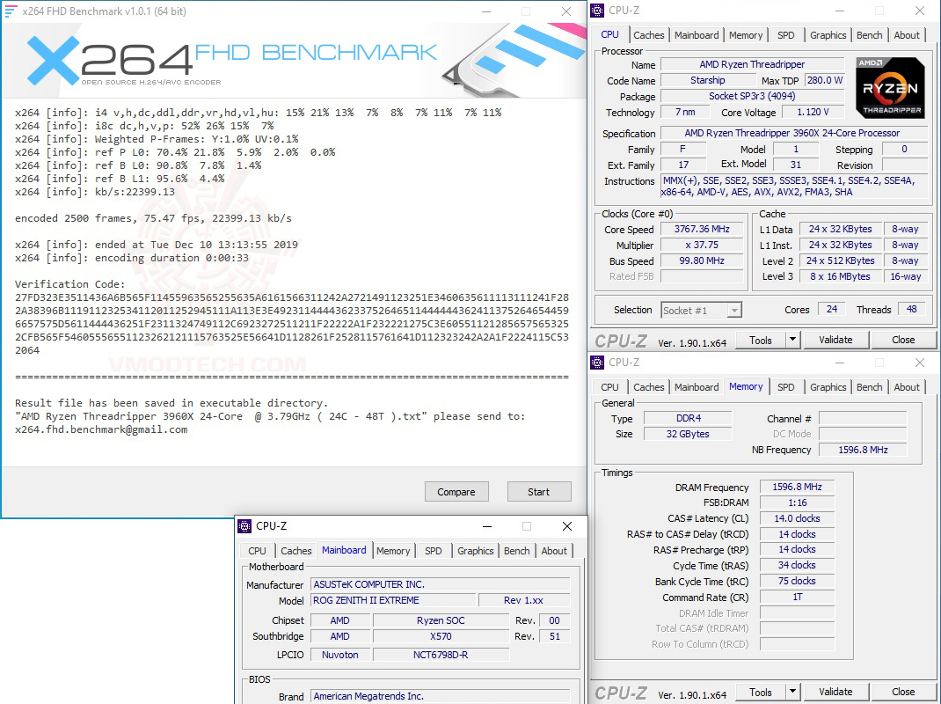Click Validate in CPU-Z processor window

coord(835,340)
